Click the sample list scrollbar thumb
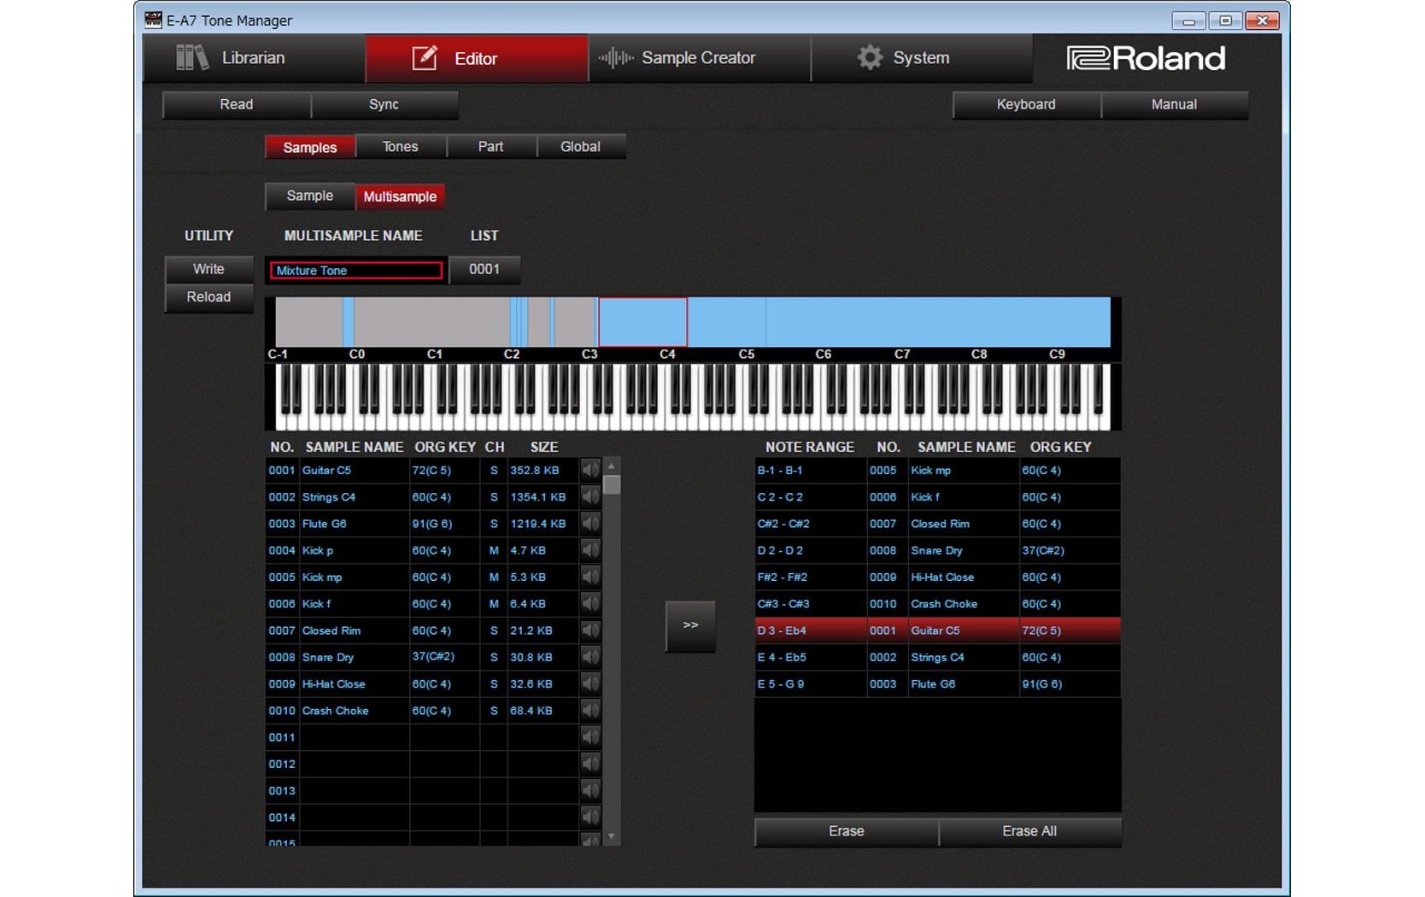Screen dimensions: 1425x897 click(612, 484)
